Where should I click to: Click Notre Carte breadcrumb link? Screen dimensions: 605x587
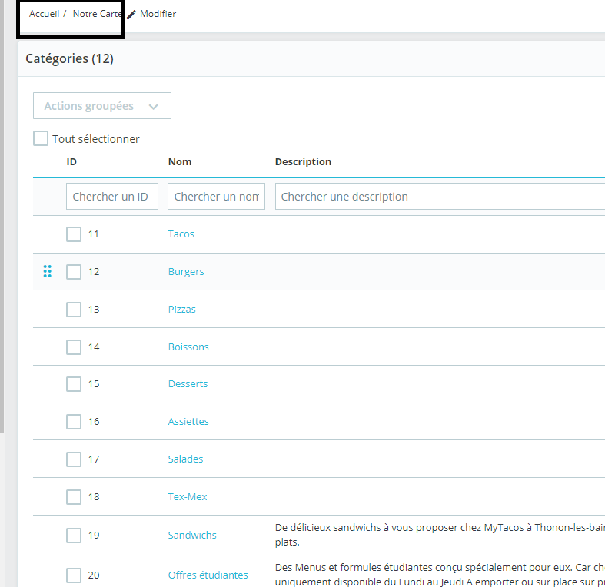point(97,14)
